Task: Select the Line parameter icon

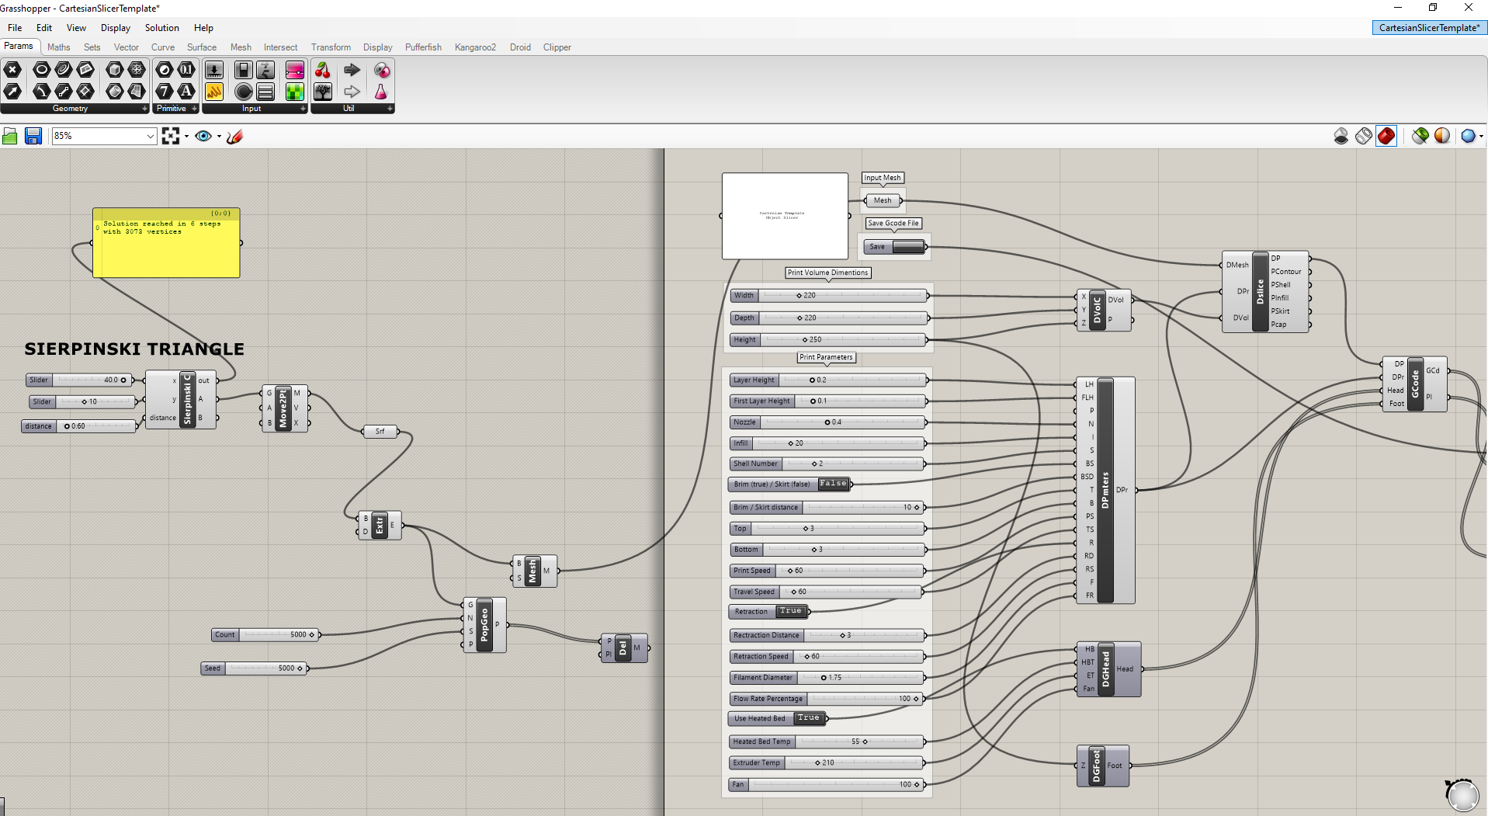Action: click(64, 92)
